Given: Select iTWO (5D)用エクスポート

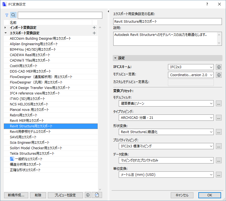Looking at the screenshot, I should pos(51,99).
